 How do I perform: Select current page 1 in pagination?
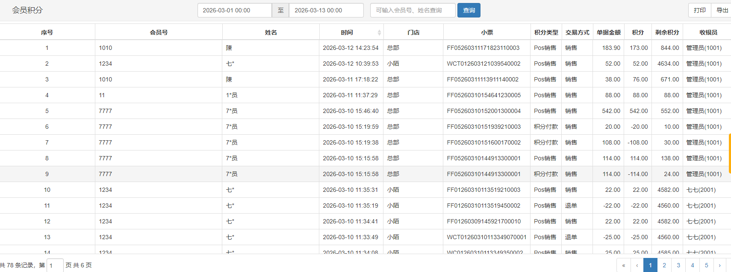click(650, 265)
